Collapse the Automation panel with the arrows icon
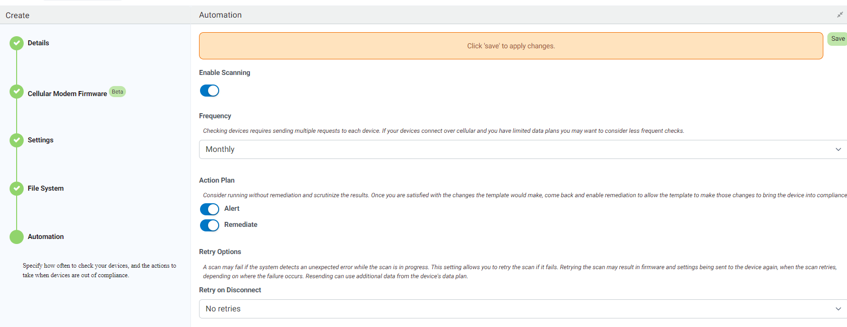The image size is (847, 327). click(839, 15)
